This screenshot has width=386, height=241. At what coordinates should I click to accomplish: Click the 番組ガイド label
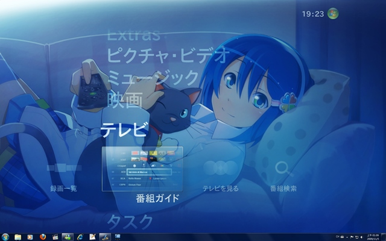click(157, 198)
